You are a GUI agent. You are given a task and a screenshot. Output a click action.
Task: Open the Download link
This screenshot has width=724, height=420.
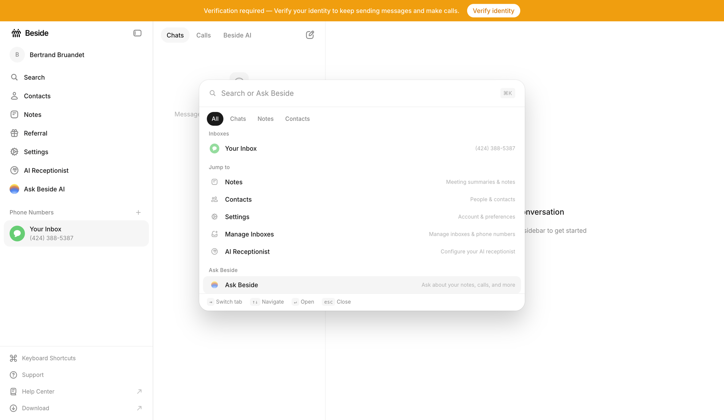[x=76, y=408]
